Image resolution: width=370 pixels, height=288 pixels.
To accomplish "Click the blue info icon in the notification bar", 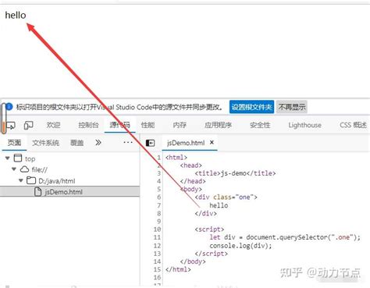I will point(9,107).
